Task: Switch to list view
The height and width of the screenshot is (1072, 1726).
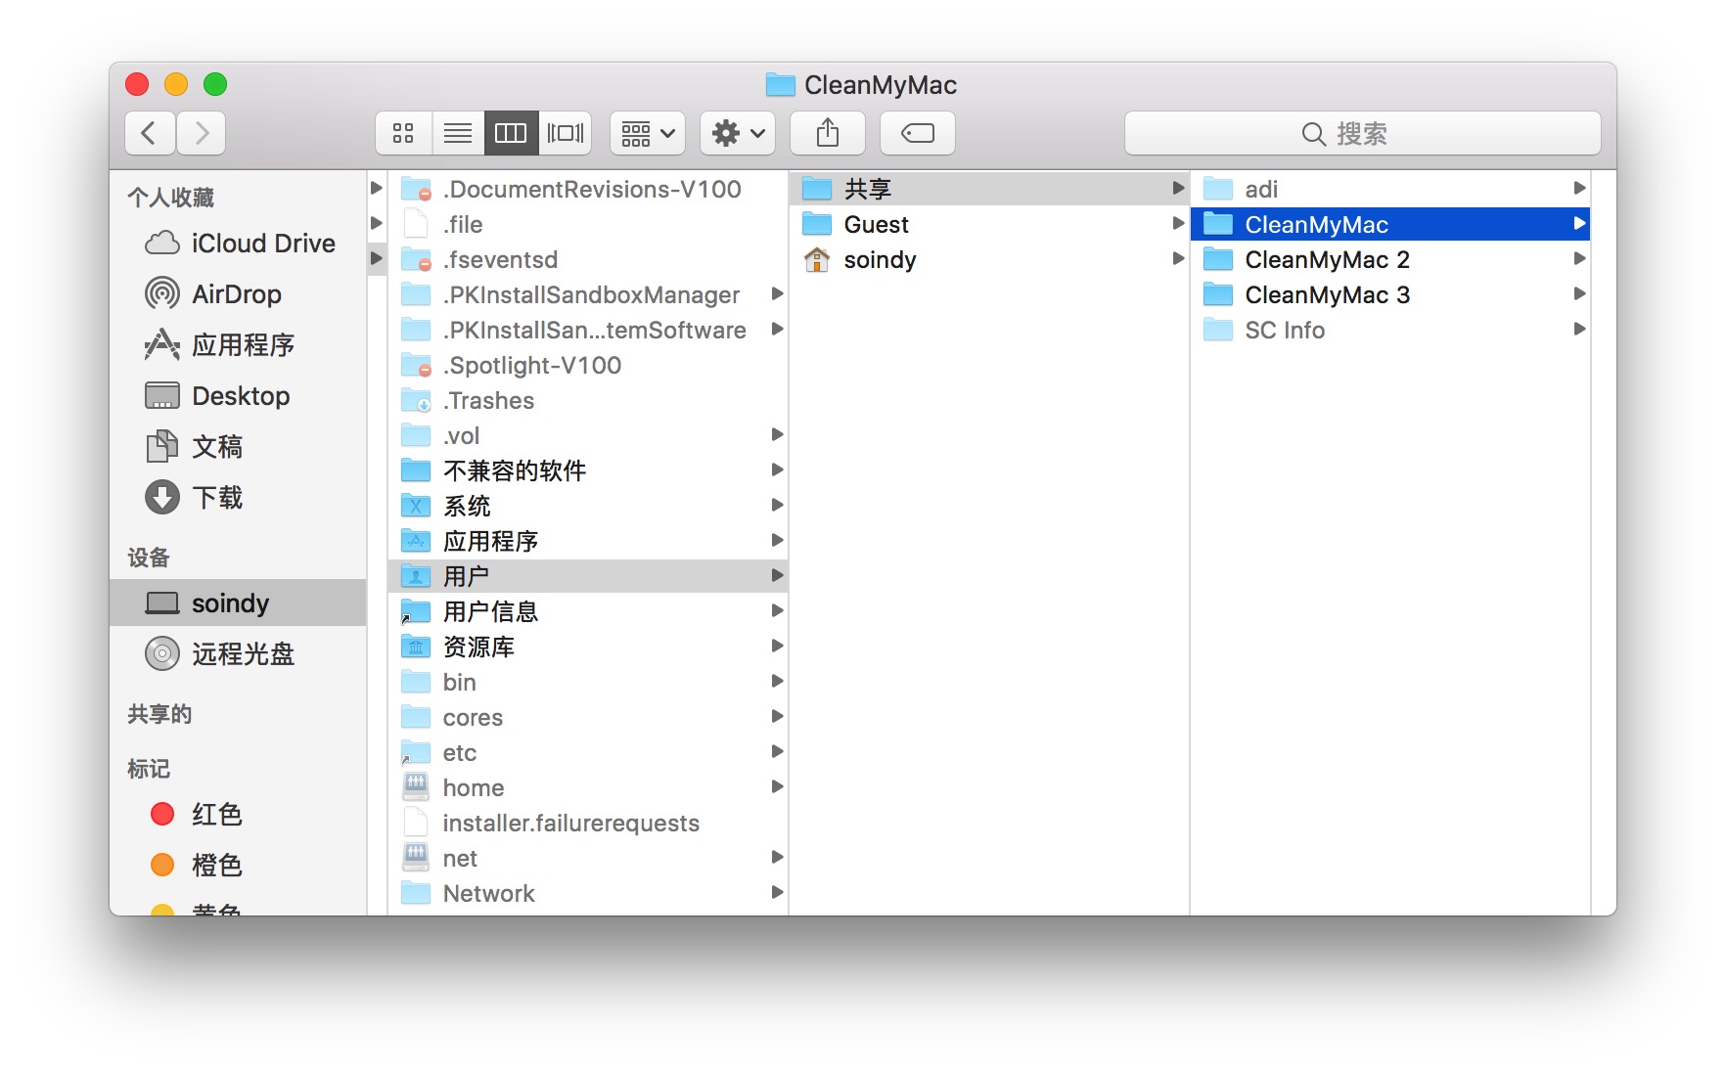Action: click(458, 133)
